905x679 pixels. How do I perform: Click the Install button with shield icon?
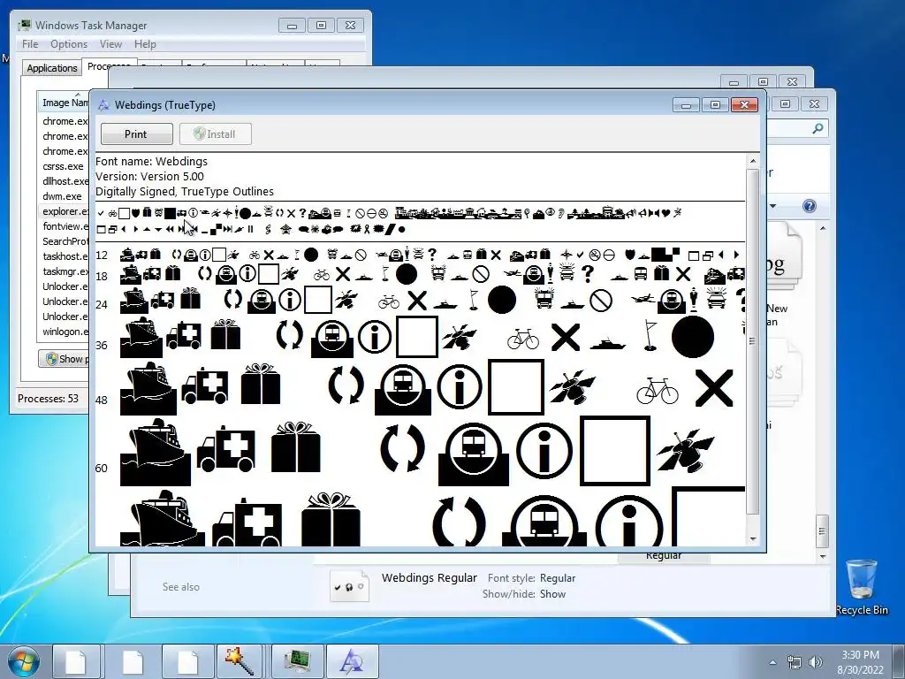point(215,134)
